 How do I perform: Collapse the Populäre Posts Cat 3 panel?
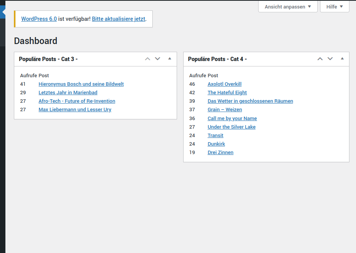coord(170,59)
